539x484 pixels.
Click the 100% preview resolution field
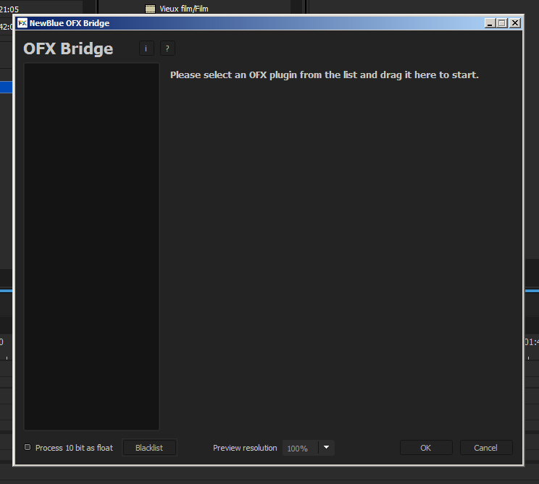[301, 448]
